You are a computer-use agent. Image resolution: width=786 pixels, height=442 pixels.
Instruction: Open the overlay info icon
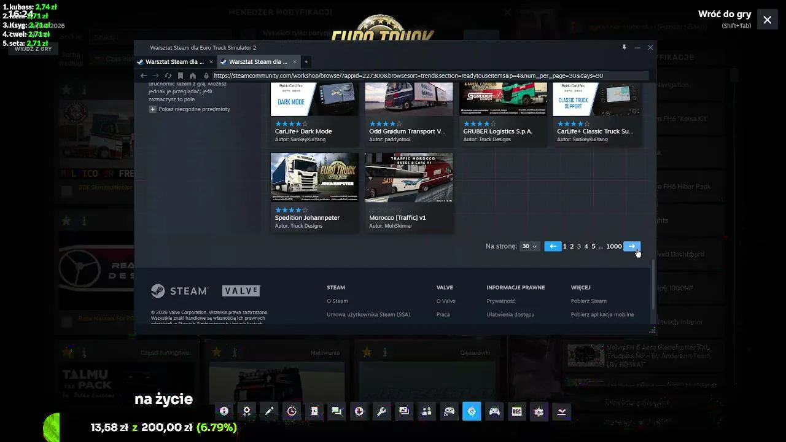point(224,411)
